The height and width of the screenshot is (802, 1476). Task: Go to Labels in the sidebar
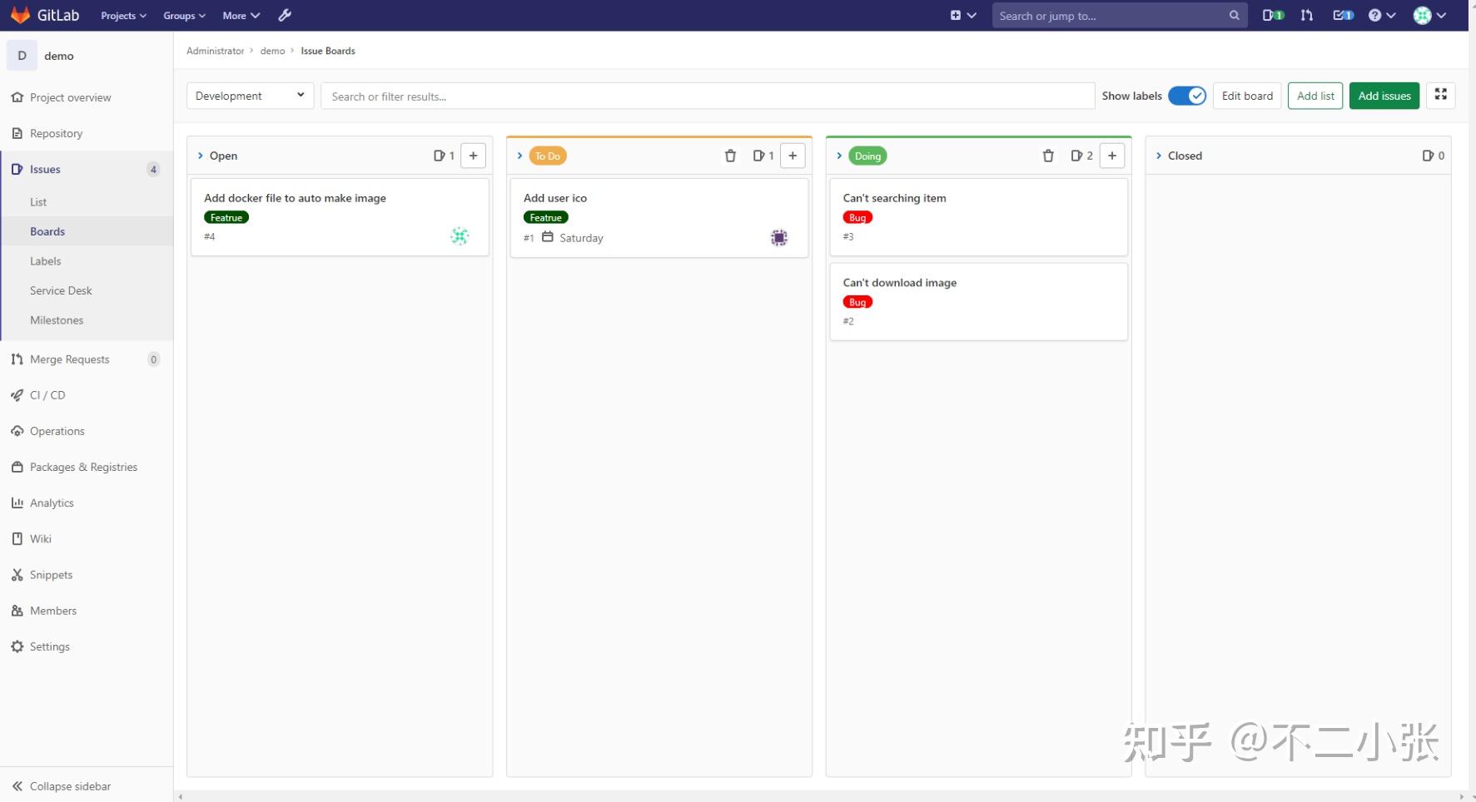46,261
